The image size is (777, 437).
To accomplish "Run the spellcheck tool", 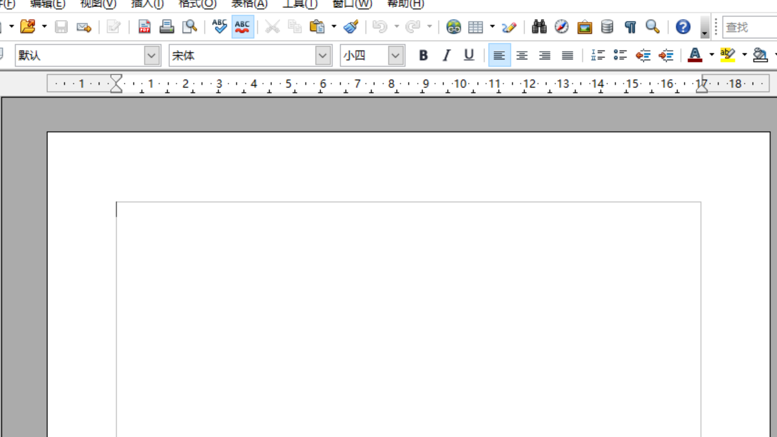I will pos(219,27).
